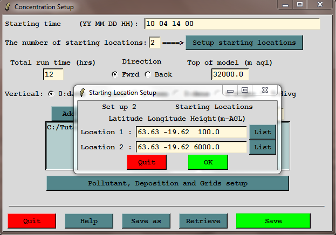Screen dimensions: 336x235
Task: Click the Starting time input field
Action: [x=232, y=24]
